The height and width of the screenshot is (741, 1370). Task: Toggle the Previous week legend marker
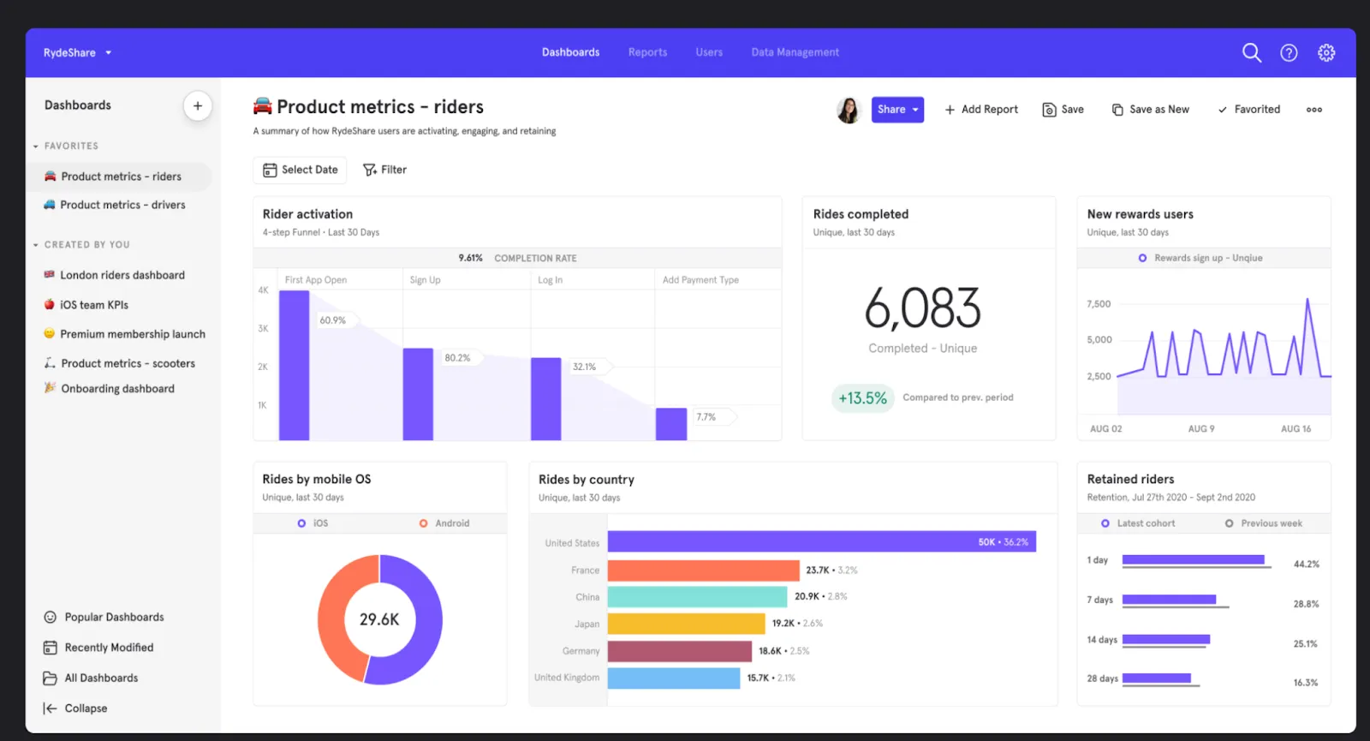pos(1230,523)
